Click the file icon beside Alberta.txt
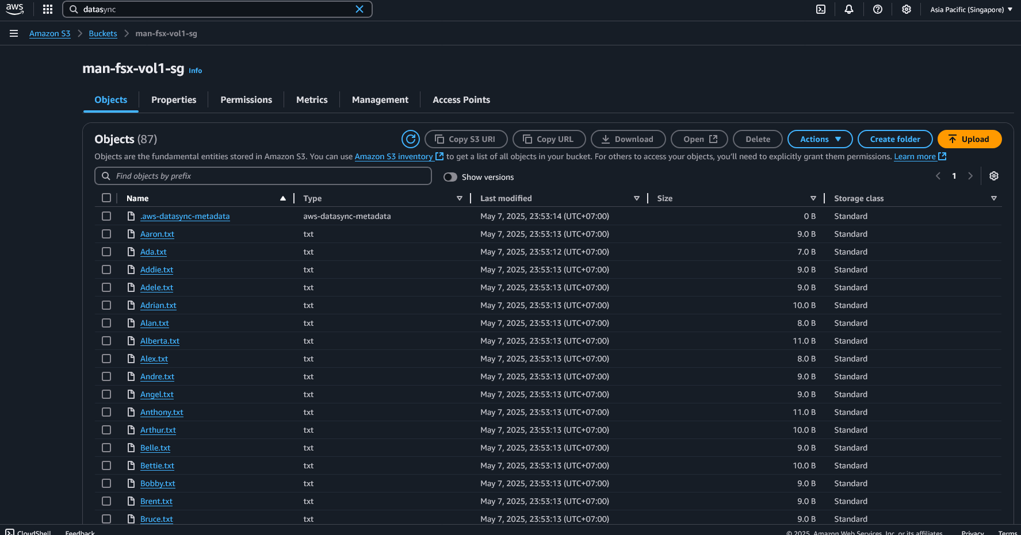This screenshot has width=1021, height=535. pos(131,341)
